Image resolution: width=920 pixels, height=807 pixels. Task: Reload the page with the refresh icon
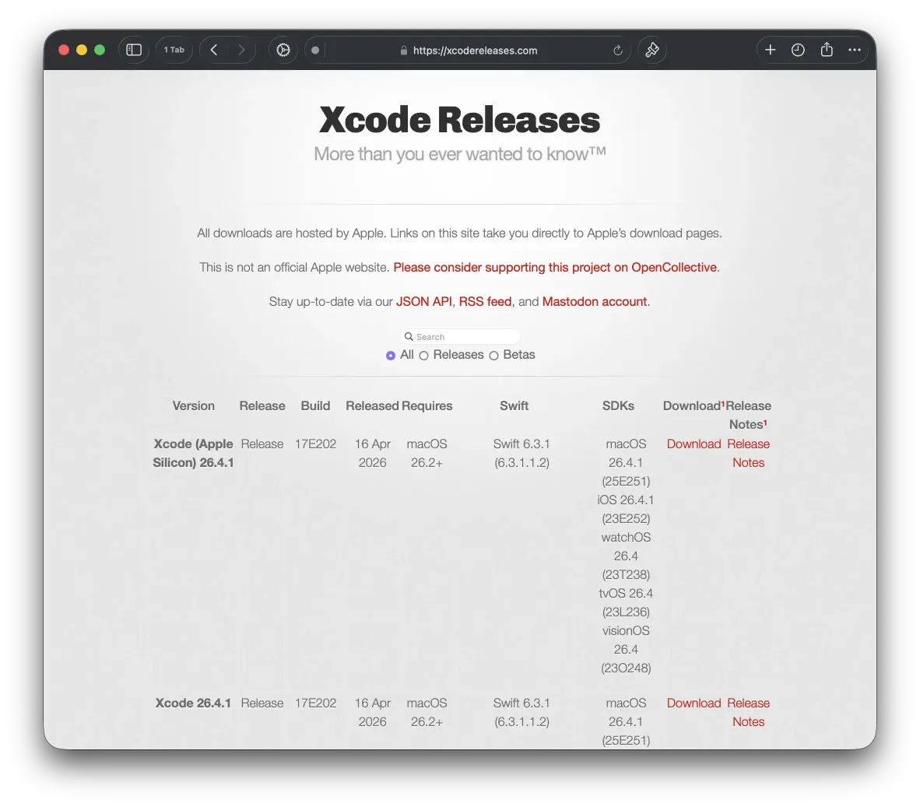tap(618, 51)
